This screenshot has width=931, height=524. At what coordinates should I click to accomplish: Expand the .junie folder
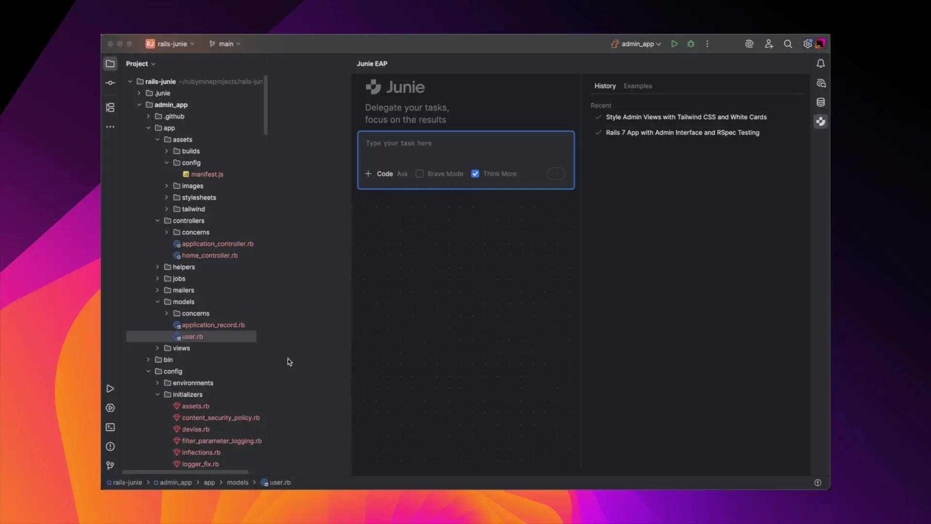[139, 93]
